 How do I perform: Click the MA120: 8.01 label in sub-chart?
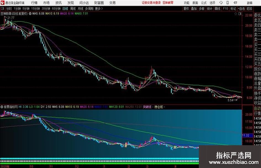click(x=117, y=107)
